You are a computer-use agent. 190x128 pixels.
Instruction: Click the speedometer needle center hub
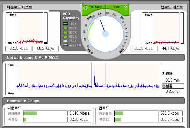click(x=105, y=34)
